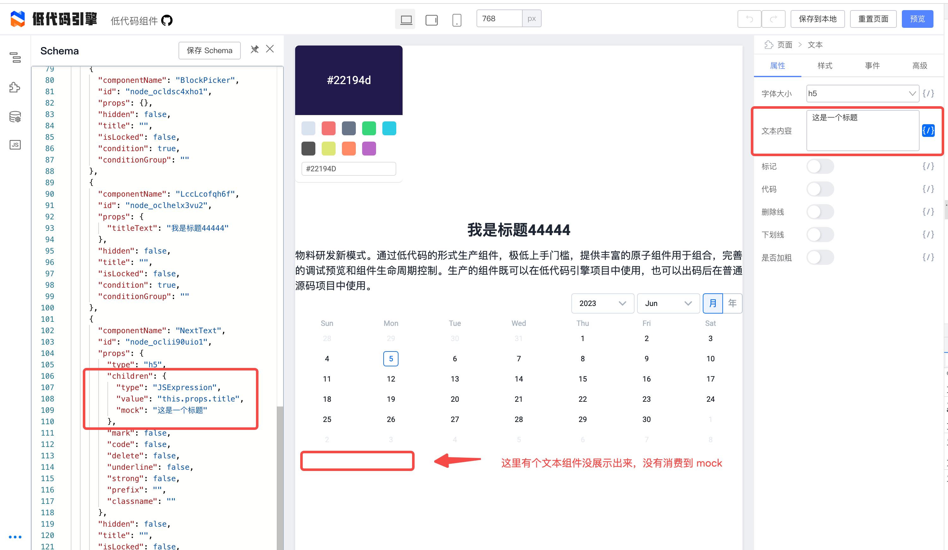This screenshot has height=550, width=948.
Task: Enable the 代码 toggle in properties panel
Action: [x=820, y=189]
